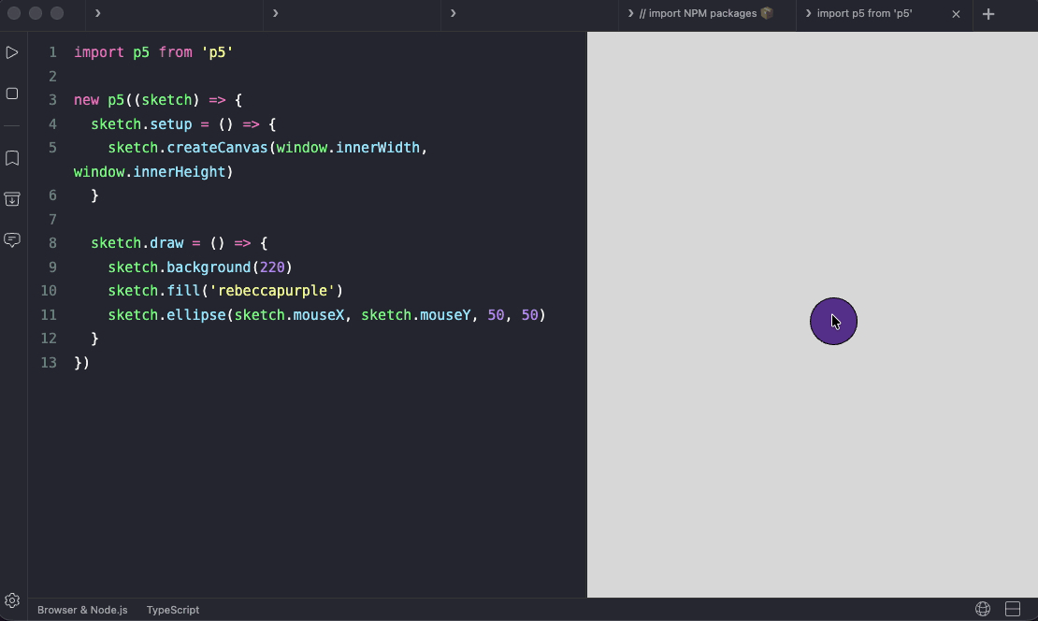Viewport: 1038px width, 621px height.
Task: Click the value "220" in the code
Action: click(x=272, y=267)
